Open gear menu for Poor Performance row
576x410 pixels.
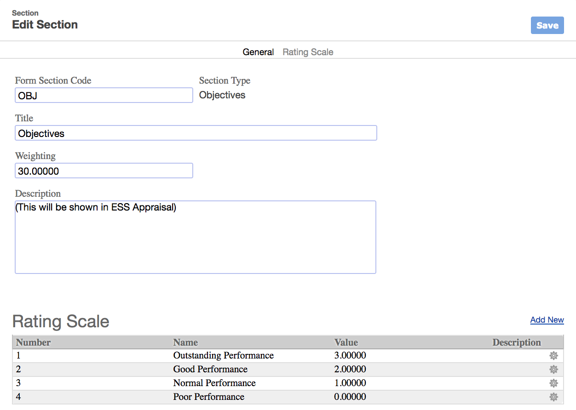(x=553, y=397)
